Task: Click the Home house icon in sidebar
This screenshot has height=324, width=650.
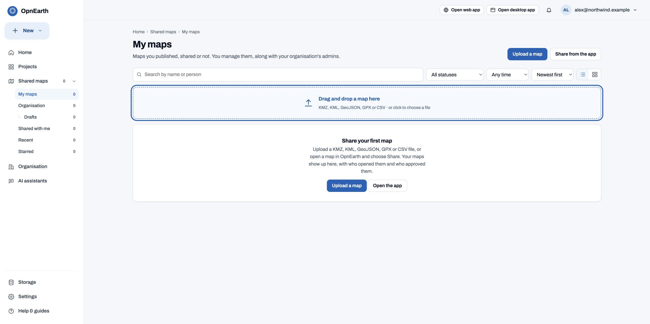Action: (x=11, y=52)
